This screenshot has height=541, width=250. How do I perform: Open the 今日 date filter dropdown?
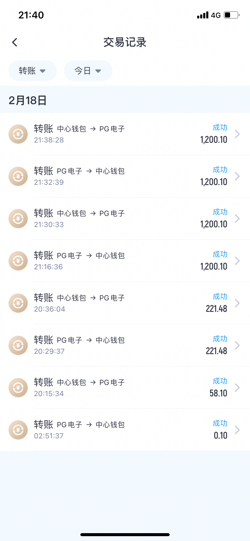[x=88, y=71]
